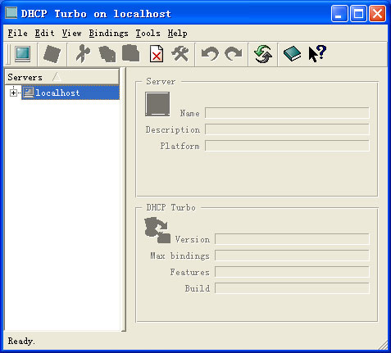Click the Paste toolbar icon
Screen dimensions: 391x353
(130, 53)
